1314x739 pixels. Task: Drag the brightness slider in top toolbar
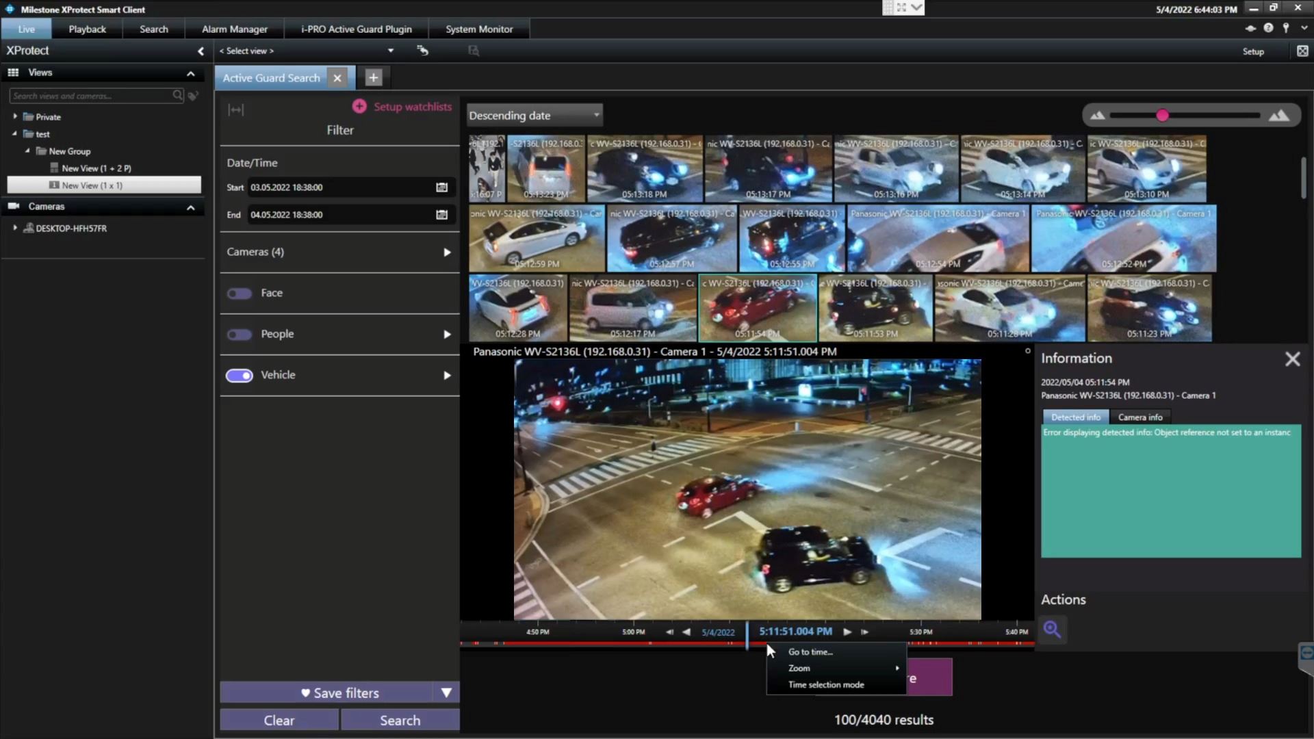click(1163, 116)
